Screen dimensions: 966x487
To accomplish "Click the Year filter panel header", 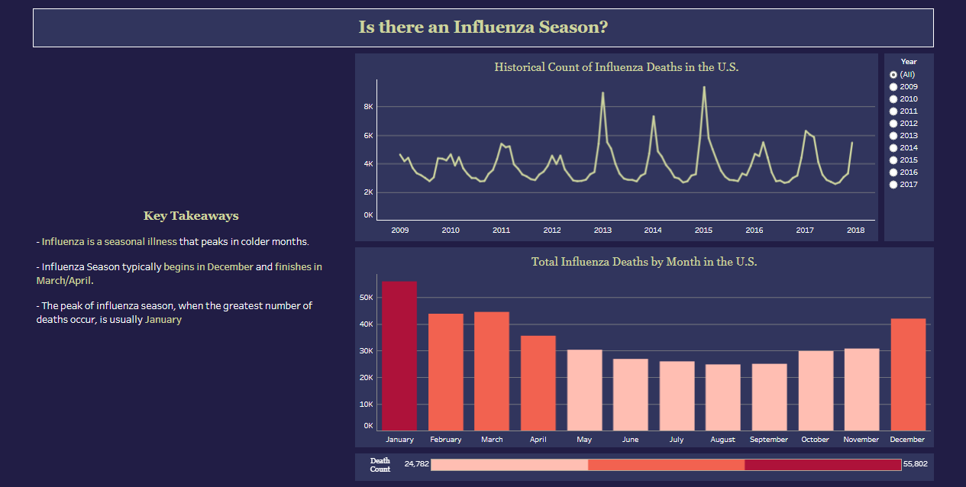I will point(907,61).
